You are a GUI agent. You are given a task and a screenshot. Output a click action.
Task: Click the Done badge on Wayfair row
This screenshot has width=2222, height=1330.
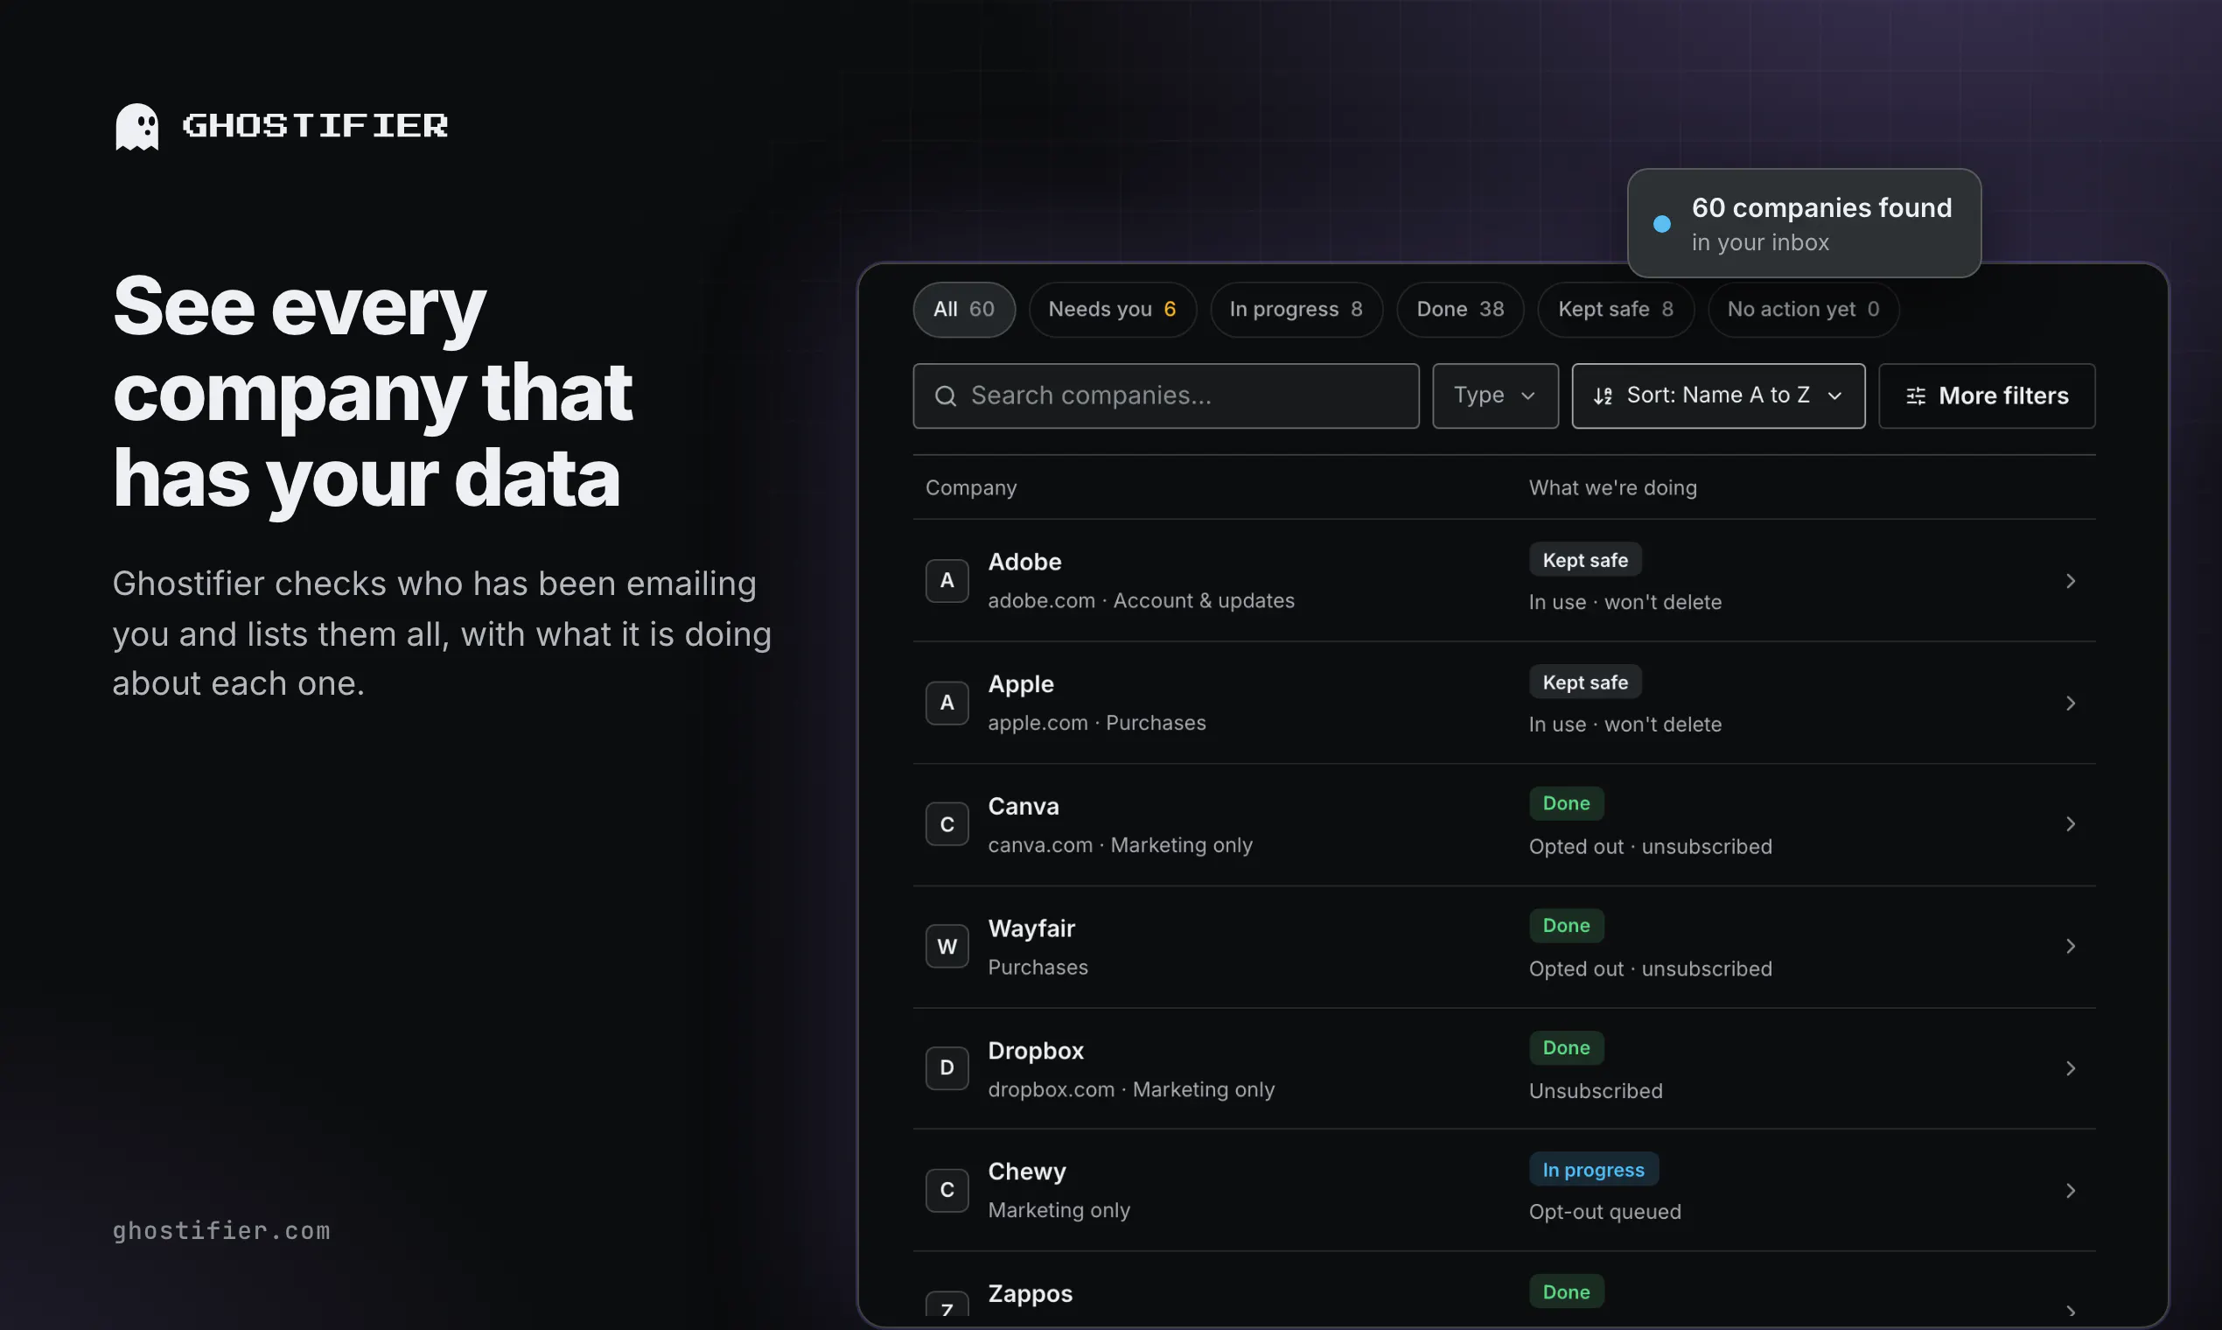pyautogui.click(x=1566, y=926)
